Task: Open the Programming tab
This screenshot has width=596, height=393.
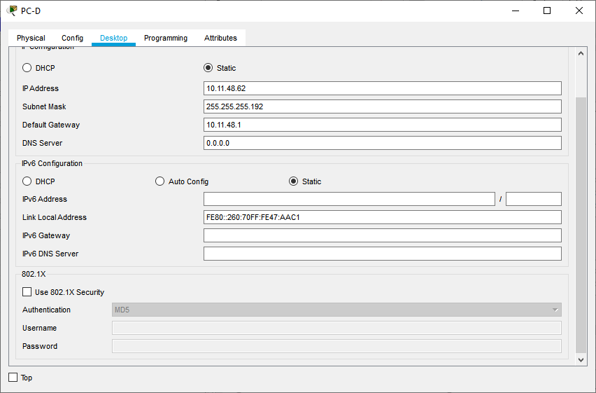Action: point(166,38)
